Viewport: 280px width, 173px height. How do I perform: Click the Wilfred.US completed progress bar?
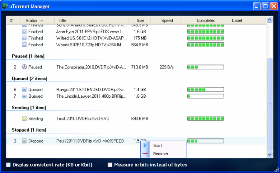(x=206, y=38)
